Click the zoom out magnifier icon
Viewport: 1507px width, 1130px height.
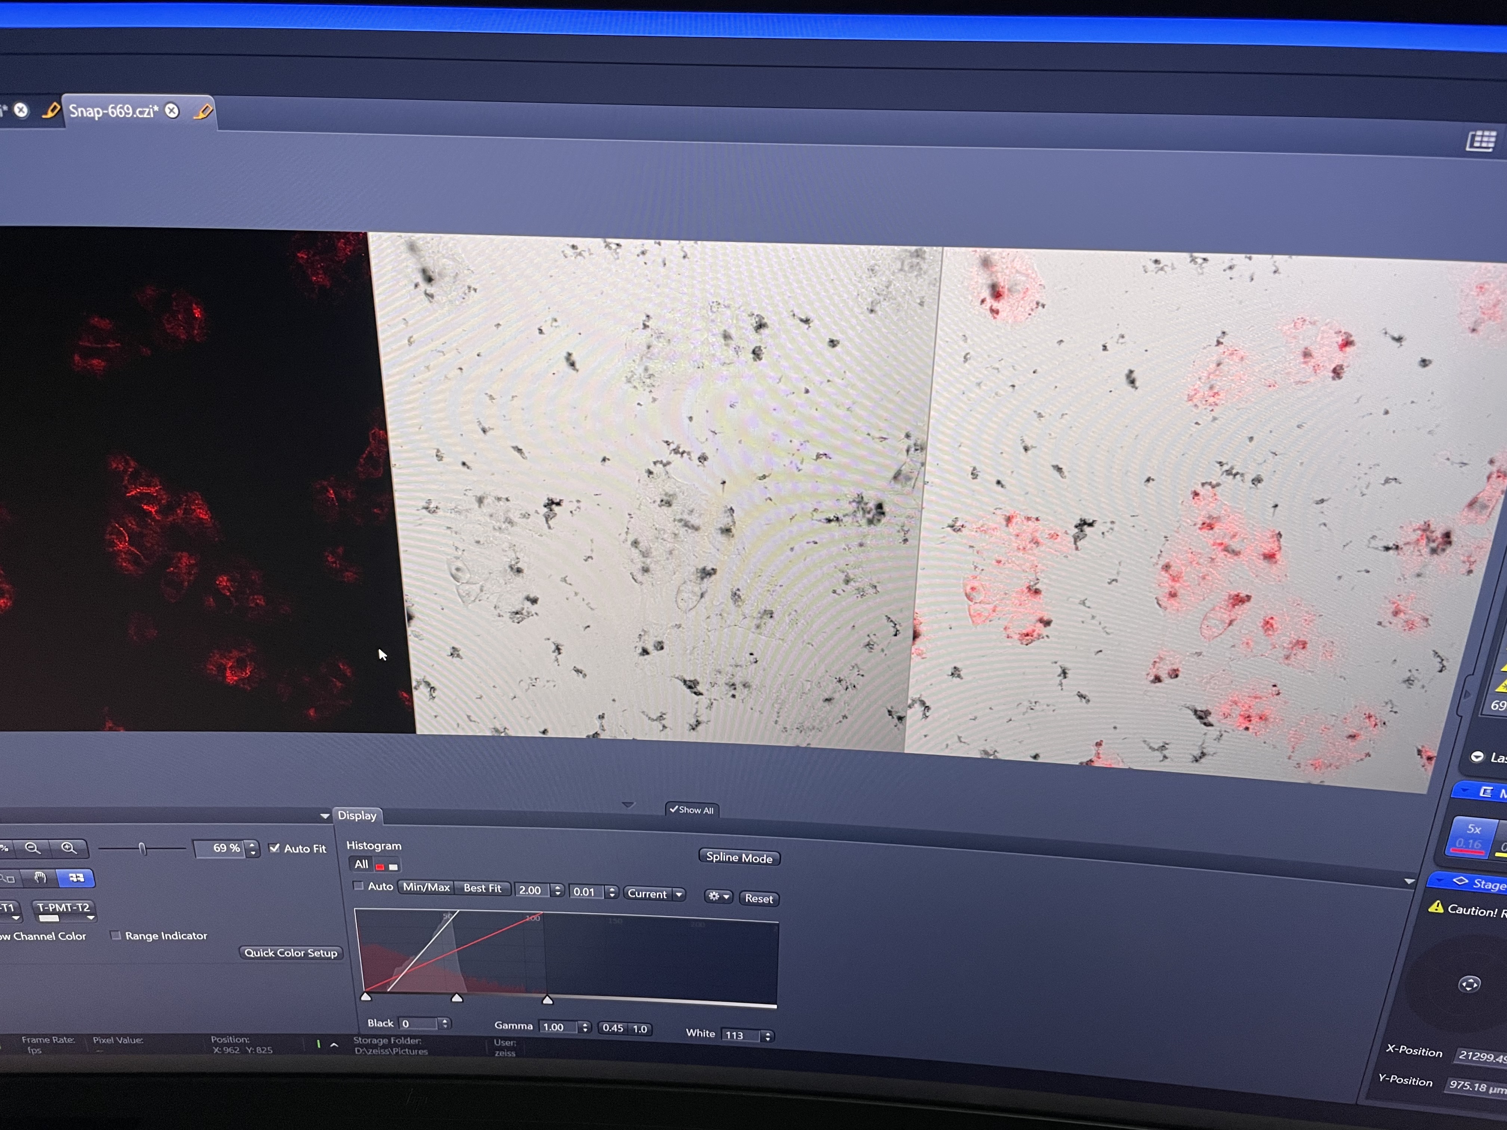pyautogui.click(x=33, y=848)
